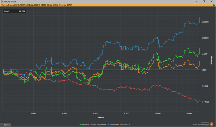Toggle the Showdown blue legend marker
Viewport: 216px width, 127px height.
tap(108, 125)
